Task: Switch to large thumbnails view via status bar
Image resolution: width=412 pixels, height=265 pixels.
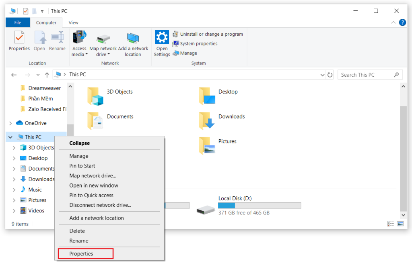Action: tap(400, 224)
